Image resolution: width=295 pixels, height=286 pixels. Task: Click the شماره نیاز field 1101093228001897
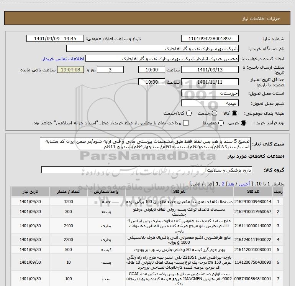point(210,39)
